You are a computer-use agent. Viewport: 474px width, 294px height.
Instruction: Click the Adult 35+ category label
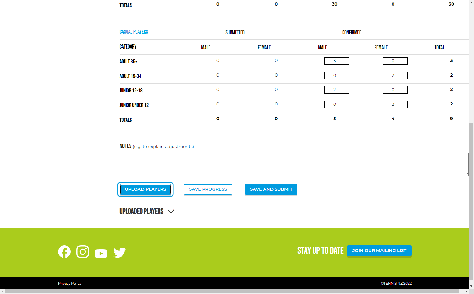coord(128,62)
